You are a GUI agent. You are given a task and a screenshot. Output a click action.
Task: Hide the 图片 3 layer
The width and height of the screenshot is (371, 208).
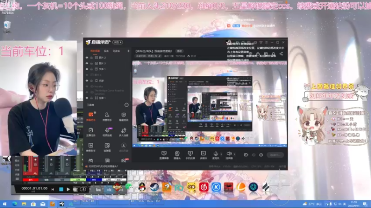87,63
